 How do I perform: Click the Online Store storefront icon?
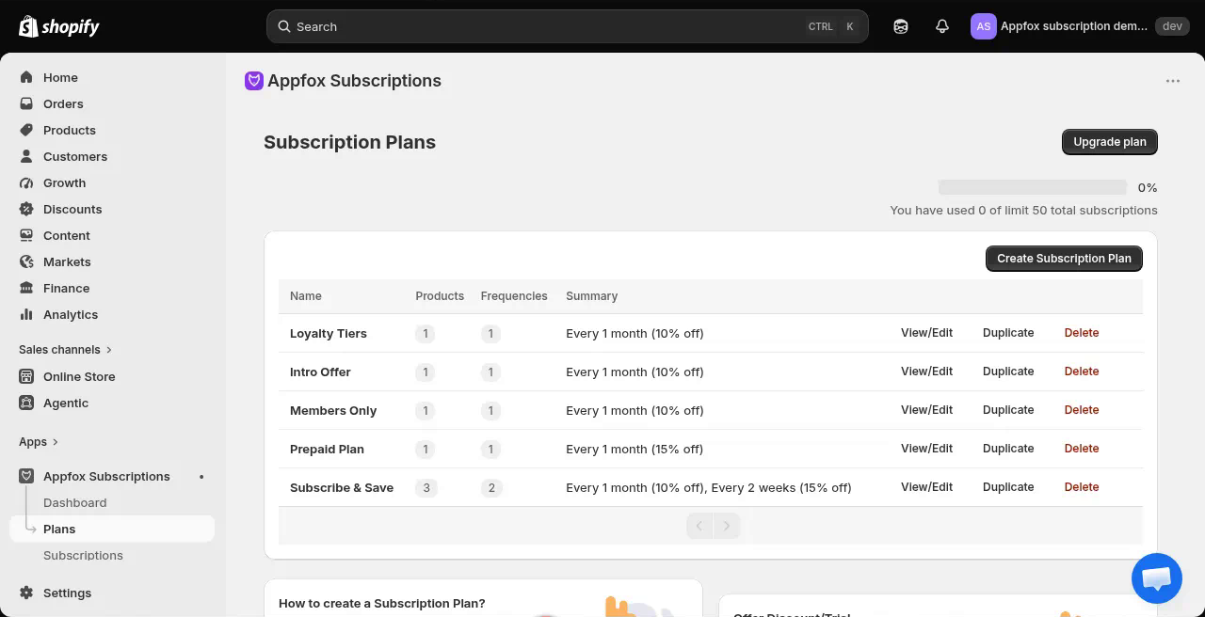coord(26,376)
